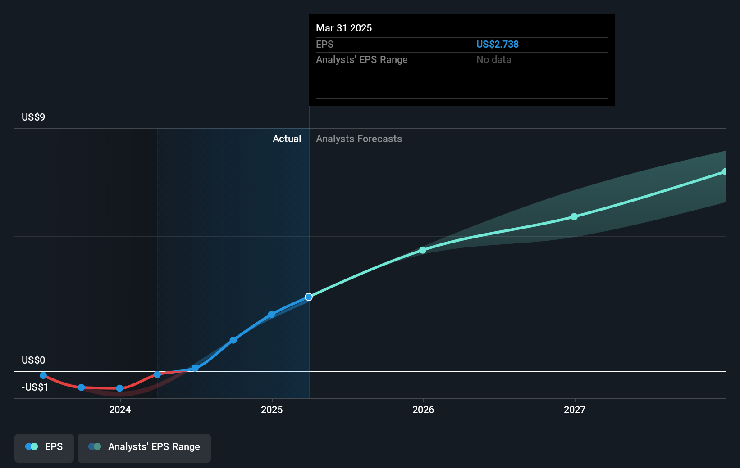Click the 'Actual' section label
The image size is (740, 468).
coord(287,139)
